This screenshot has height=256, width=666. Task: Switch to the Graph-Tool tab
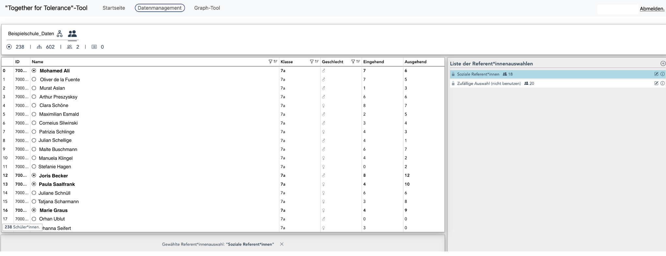[x=207, y=8]
